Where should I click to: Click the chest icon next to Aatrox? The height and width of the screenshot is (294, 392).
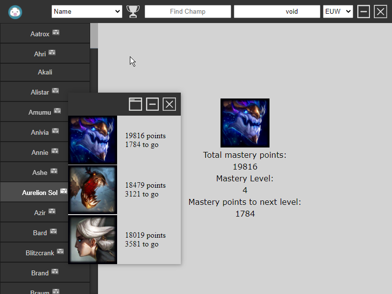click(56, 32)
